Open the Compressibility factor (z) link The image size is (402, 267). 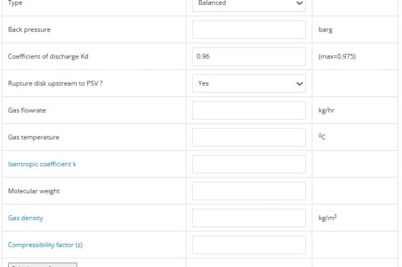point(45,244)
